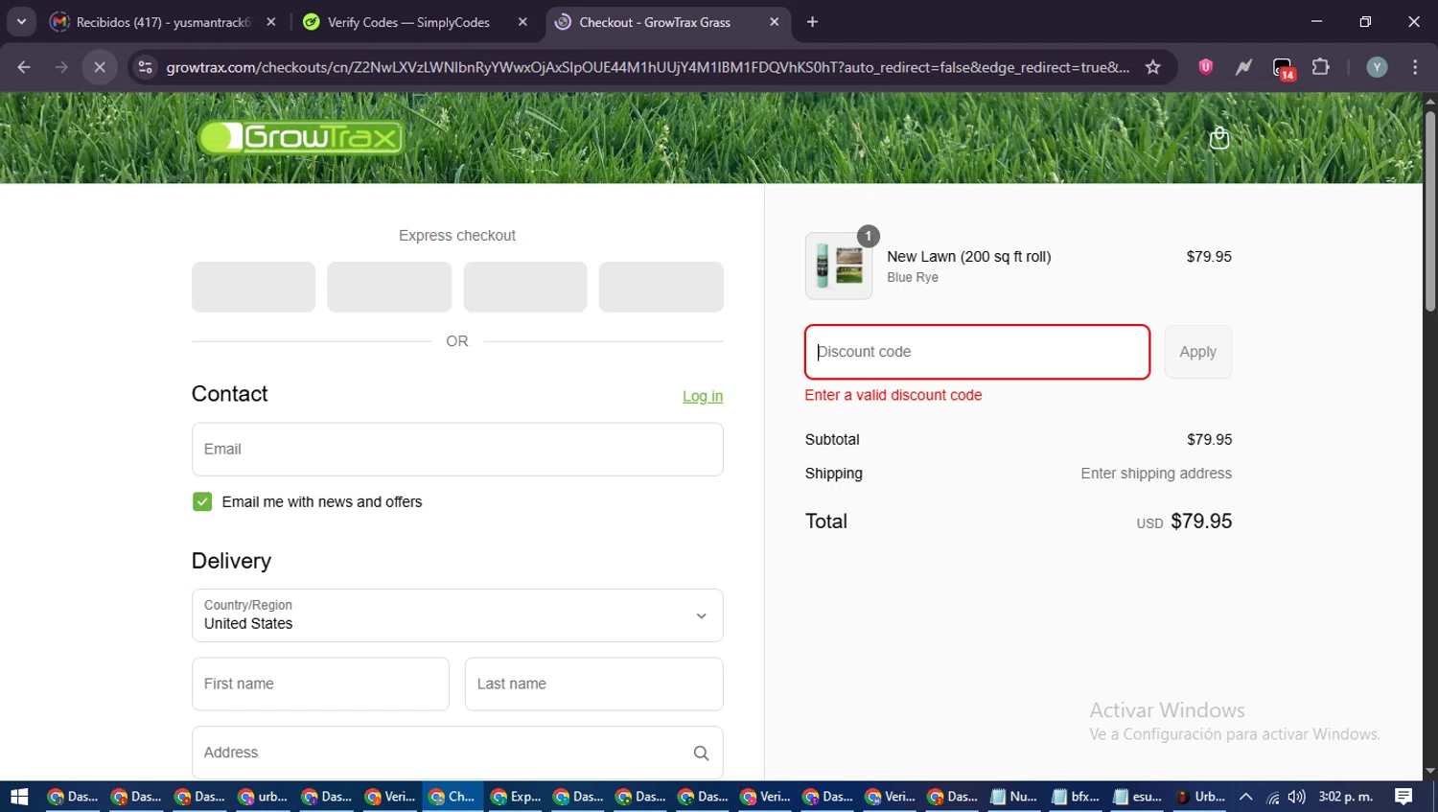1438x812 pixels.
Task: Open a new browser tab with plus
Action: (x=812, y=22)
